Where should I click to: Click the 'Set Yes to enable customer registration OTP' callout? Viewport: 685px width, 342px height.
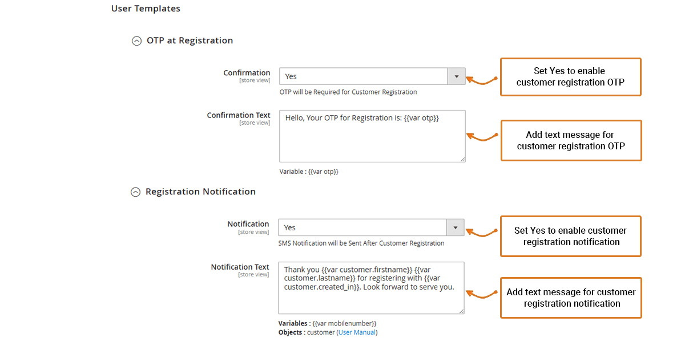570,77
